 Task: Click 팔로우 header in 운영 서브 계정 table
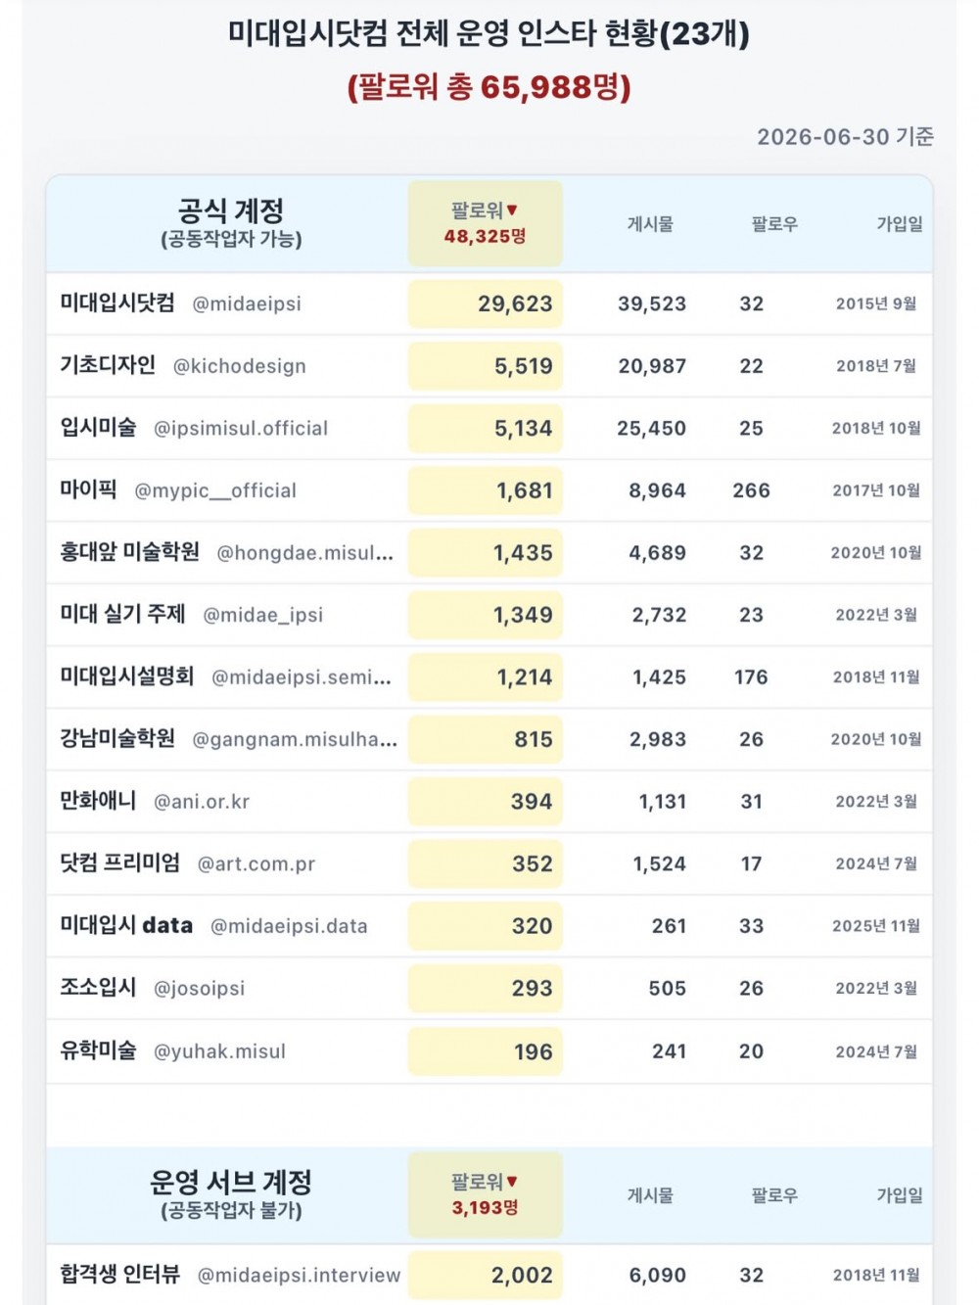tap(774, 1195)
